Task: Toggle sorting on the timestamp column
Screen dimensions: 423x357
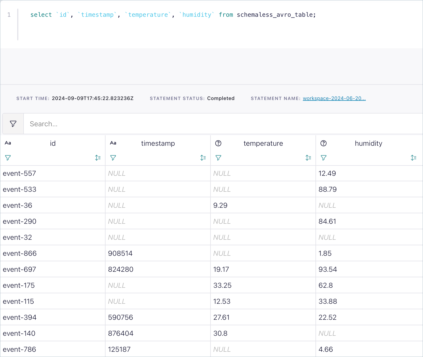Action: click(x=203, y=158)
